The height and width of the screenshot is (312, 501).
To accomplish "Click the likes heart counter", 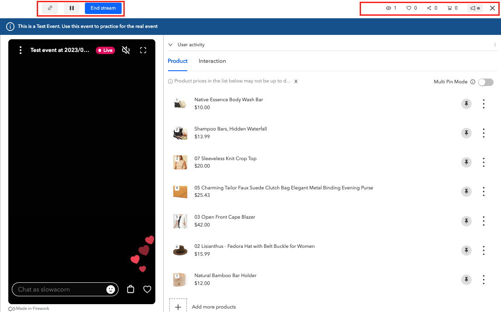I will click(x=410, y=8).
